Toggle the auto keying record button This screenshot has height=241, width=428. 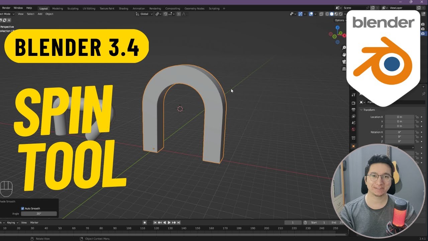click(144, 223)
